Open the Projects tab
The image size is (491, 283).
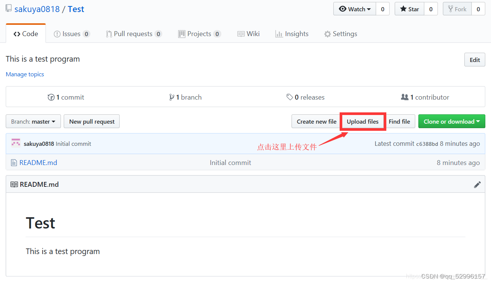[x=199, y=34]
